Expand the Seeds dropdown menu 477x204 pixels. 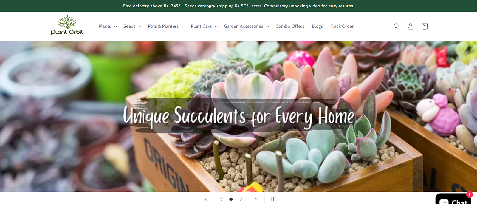click(x=132, y=26)
